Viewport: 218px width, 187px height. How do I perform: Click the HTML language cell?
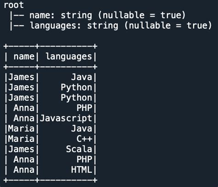[x=81, y=170]
